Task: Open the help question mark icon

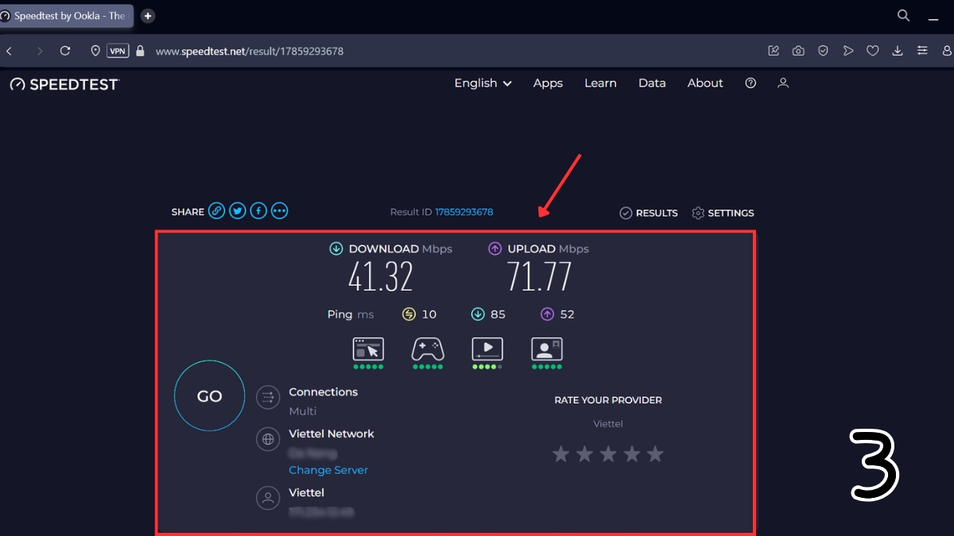Action: tap(750, 83)
